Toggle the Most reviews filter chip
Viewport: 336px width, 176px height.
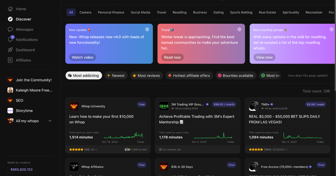click(146, 75)
